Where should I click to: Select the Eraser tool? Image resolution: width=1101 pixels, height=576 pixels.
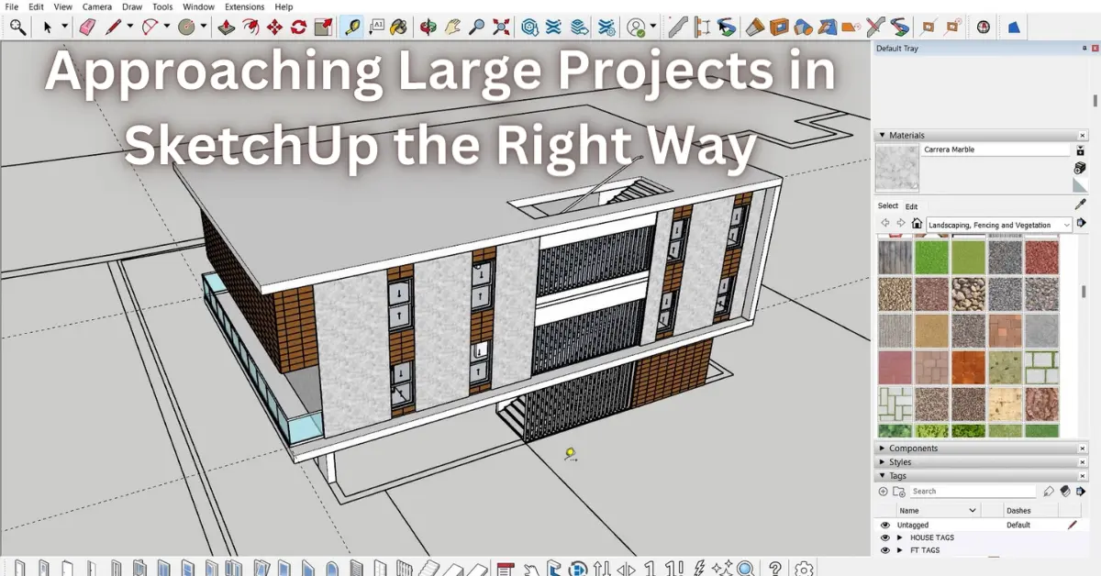coord(87,28)
